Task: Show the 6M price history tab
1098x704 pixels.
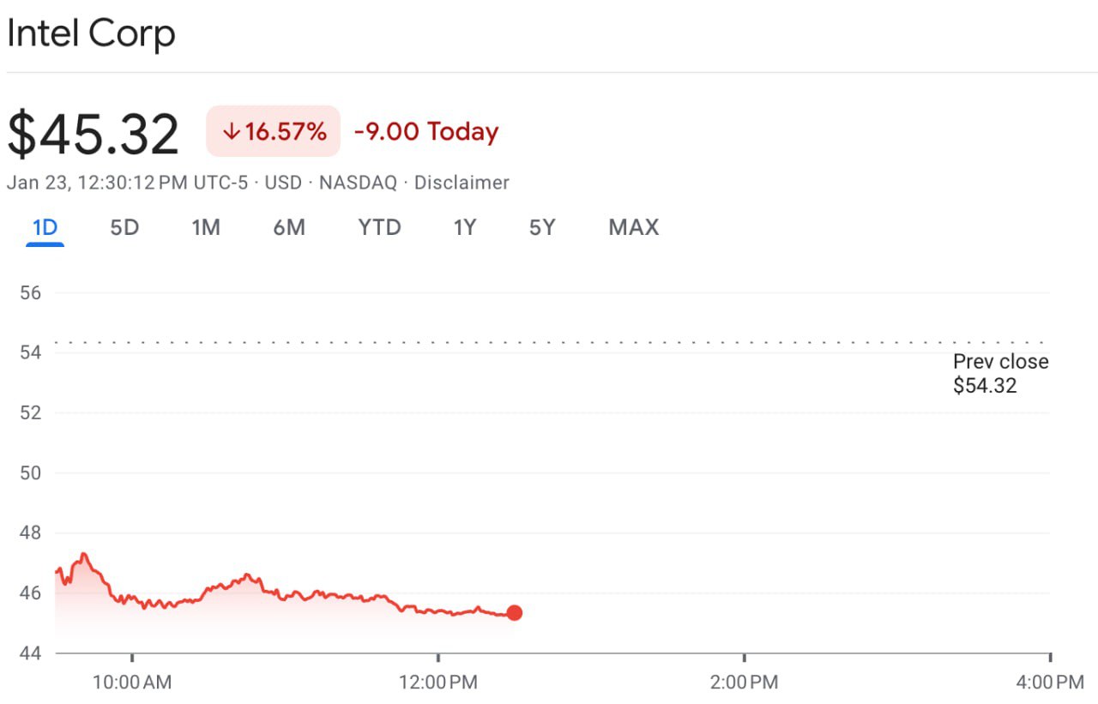Action: [289, 228]
